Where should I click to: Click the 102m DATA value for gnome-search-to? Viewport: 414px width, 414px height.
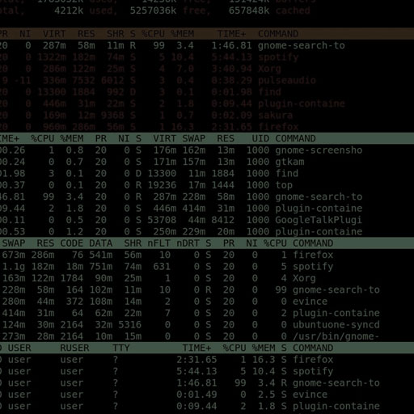point(101,289)
